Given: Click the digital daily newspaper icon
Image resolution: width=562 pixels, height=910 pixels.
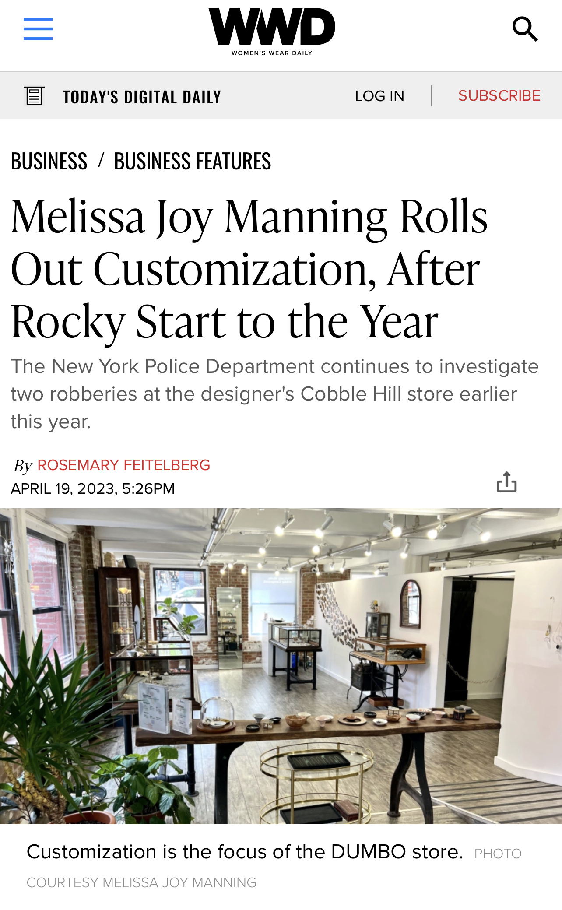Looking at the screenshot, I should coord(34,96).
